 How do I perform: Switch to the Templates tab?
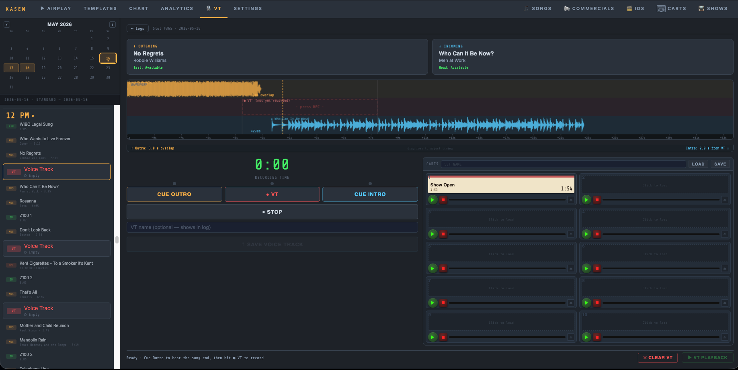[x=100, y=8]
